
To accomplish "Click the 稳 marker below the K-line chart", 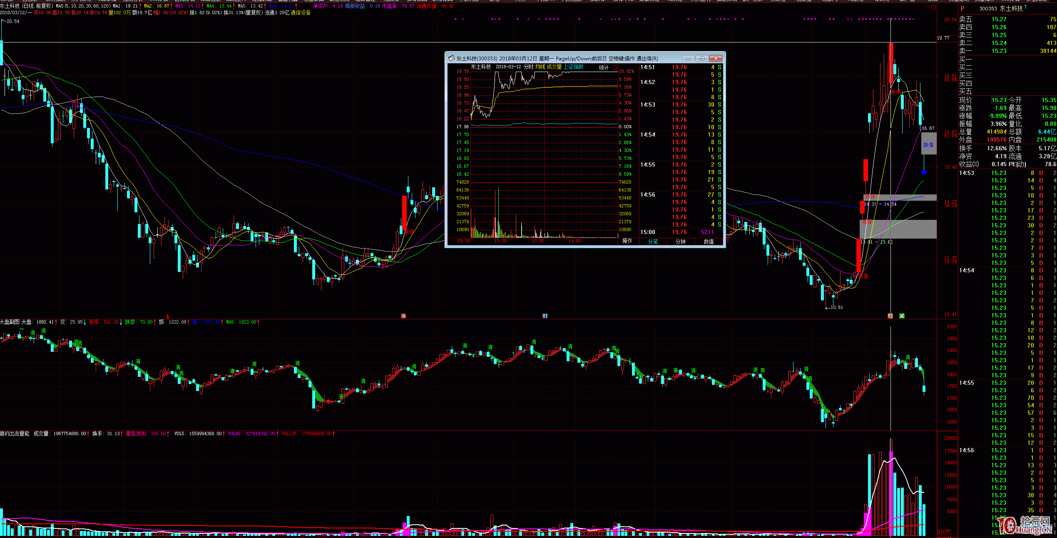I will [890, 316].
